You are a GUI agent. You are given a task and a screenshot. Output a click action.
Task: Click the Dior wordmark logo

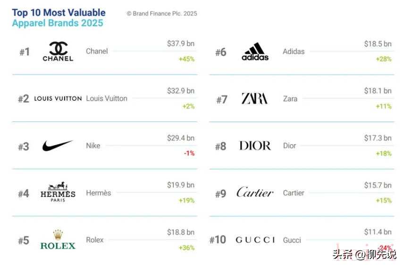[255, 146]
